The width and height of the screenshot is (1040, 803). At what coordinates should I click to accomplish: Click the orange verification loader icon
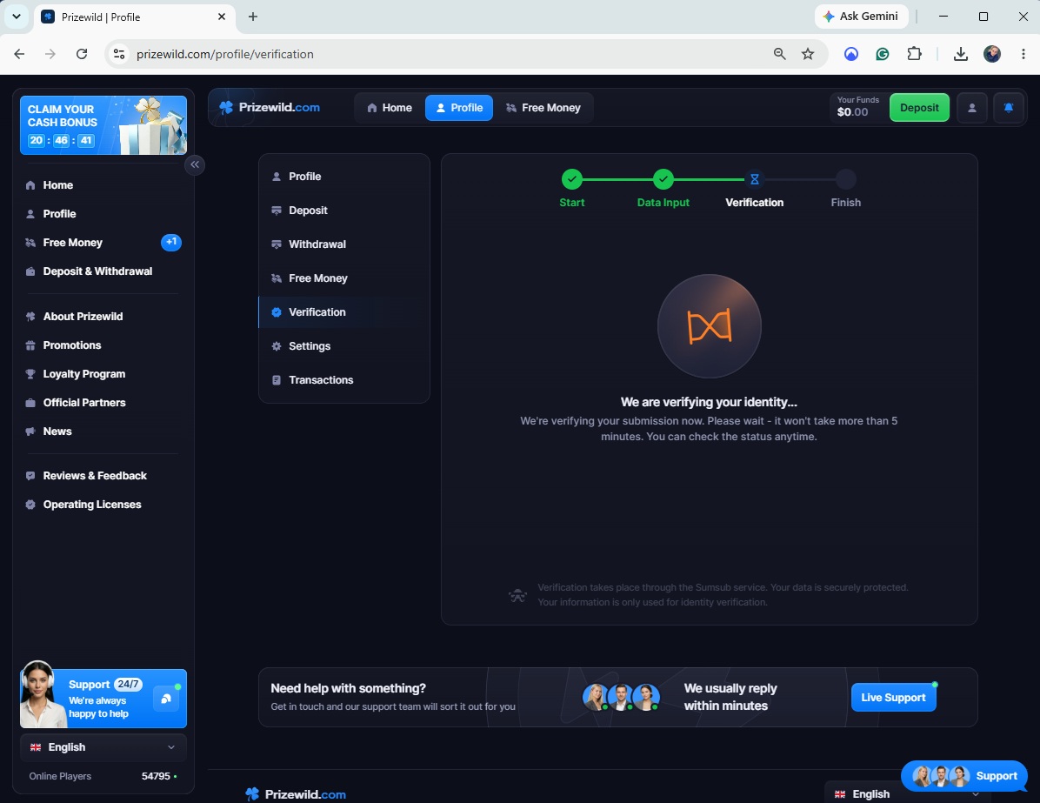click(709, 326)
